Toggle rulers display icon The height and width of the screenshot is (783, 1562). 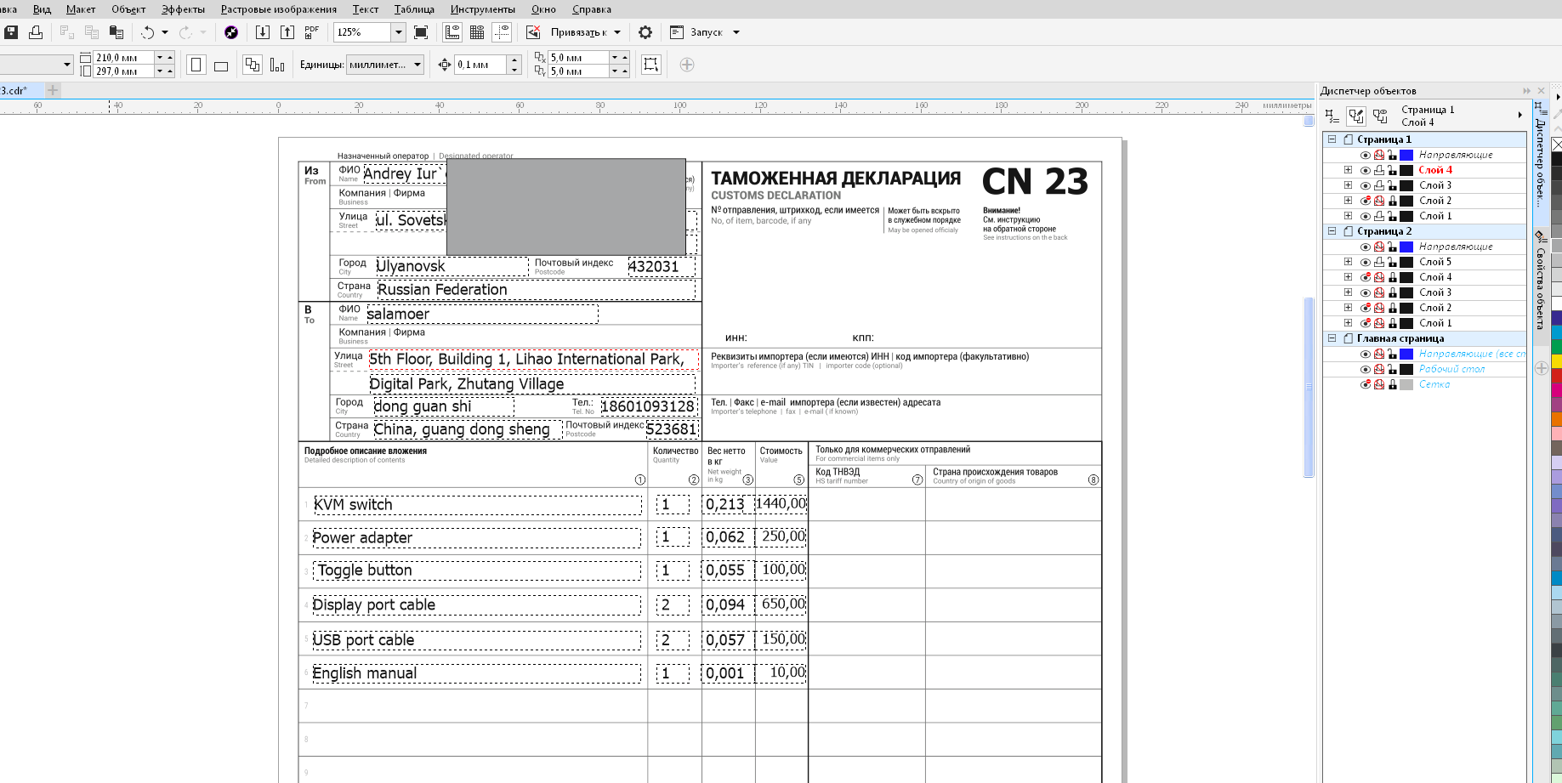click(x=452, y=32)
